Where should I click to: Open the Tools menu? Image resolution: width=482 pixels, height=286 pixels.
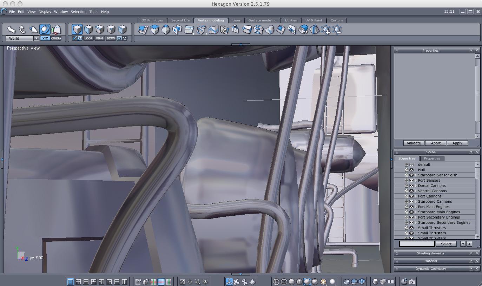click(94, 12)
